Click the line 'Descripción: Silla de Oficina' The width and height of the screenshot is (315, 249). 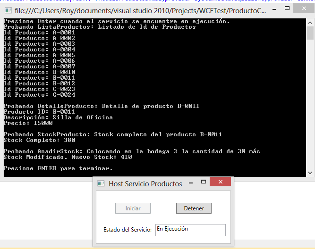(x=58, y=117)
